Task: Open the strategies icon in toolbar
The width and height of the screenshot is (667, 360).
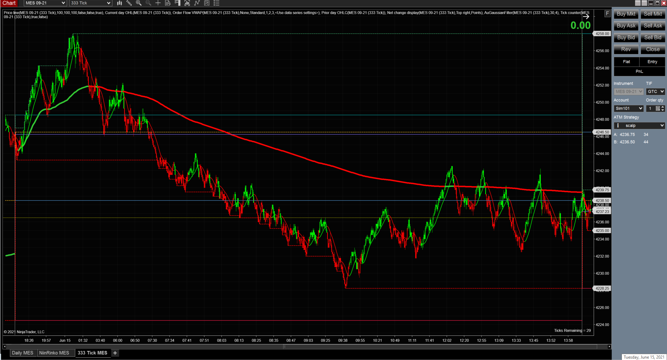Action: point(197,3)
